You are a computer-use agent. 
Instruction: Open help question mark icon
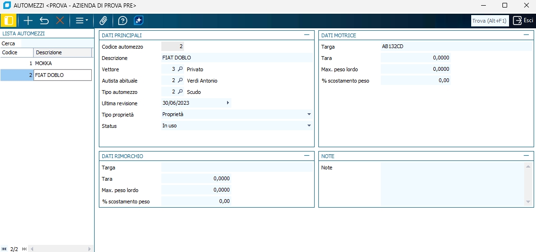point(123,21)
